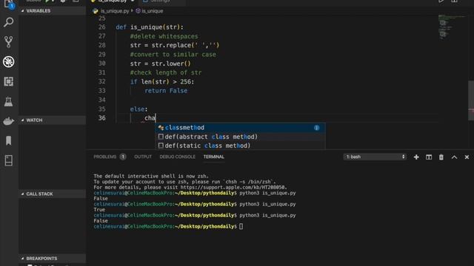474x266 pixels.
Task: Click '#check length of str' comment
Action: tap(166, 72)
